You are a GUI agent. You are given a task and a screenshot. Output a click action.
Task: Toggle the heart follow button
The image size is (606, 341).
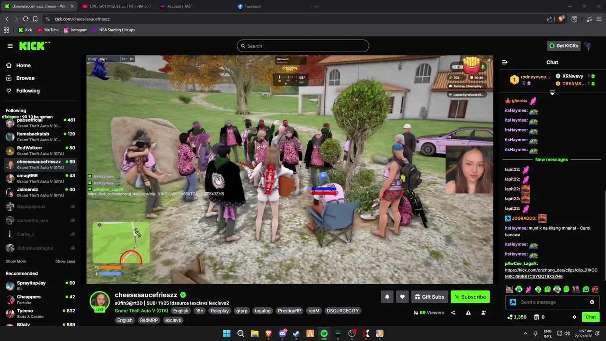tap(402, 297)
